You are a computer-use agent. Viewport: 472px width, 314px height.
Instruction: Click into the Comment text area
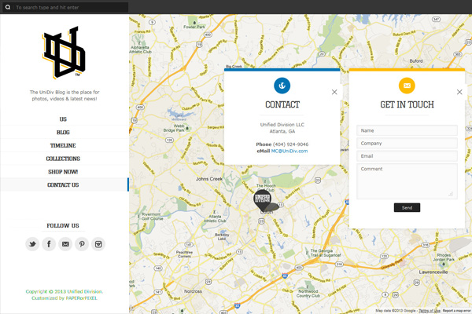[407, 181]
